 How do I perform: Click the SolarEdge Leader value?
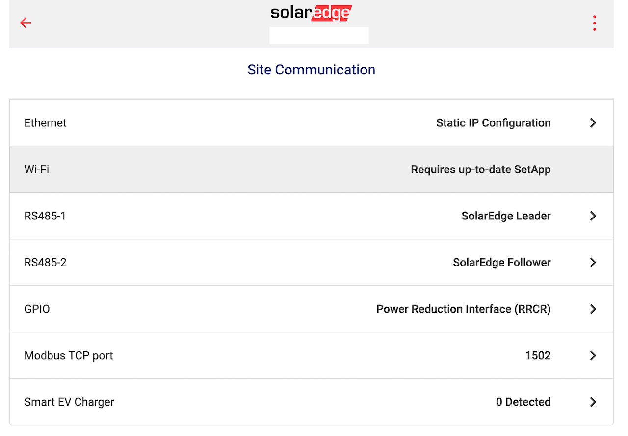(x=506, y=216)
